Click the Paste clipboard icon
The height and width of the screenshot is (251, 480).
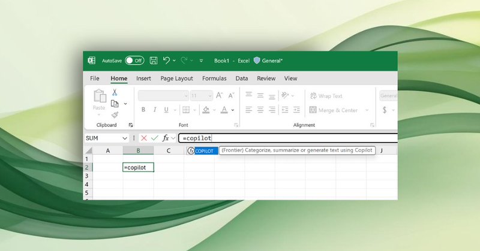point(99,96)
